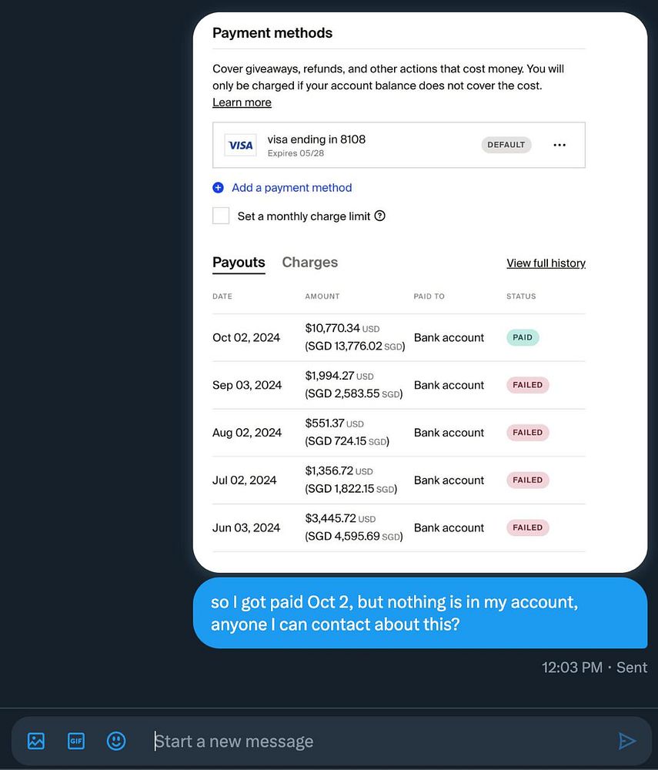Click the VISA card logo

tap(241, 145)
